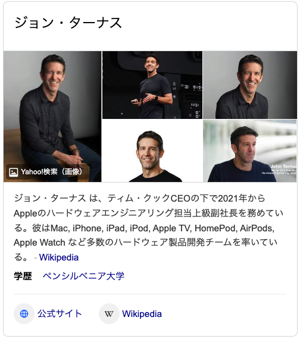This screenshot has width=300, height=339.
Task: Select the top-right smiling portrait thumbnail
Action: tap(250, 85)
